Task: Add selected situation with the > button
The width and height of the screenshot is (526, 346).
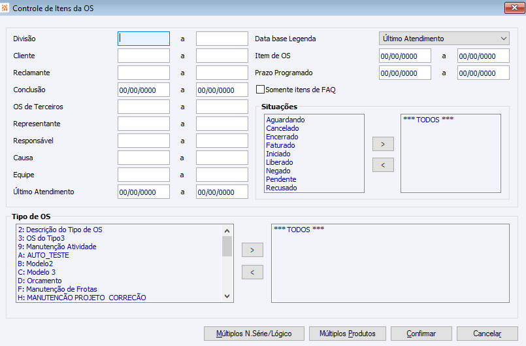Action: [383, 144]
